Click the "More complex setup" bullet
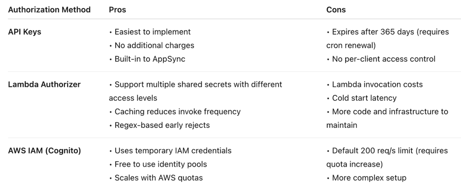The width and height of the screenshot is (461, 190). [x=369, y=177]
